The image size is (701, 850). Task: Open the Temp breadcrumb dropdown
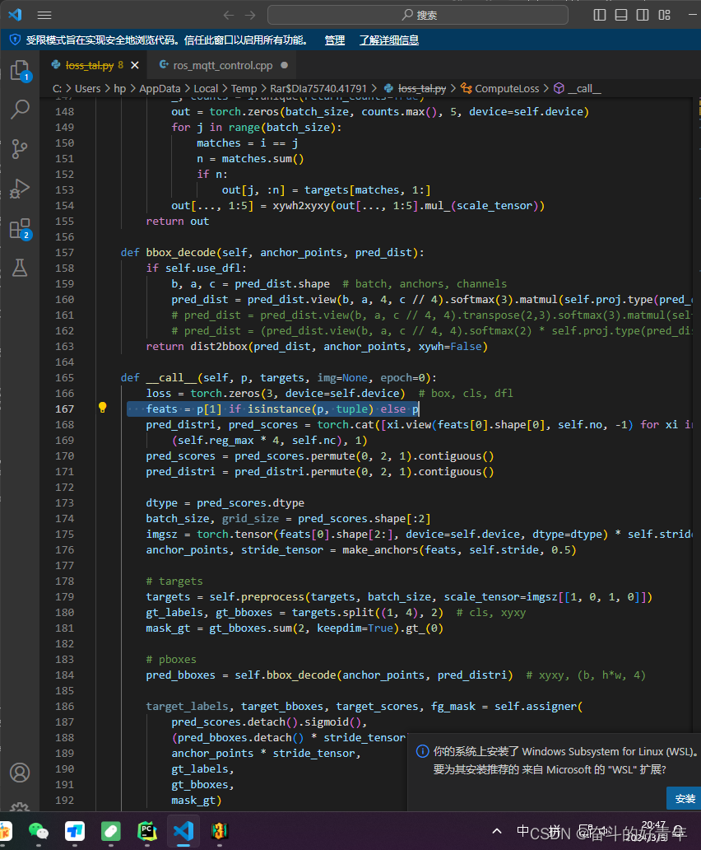(244, 88)
